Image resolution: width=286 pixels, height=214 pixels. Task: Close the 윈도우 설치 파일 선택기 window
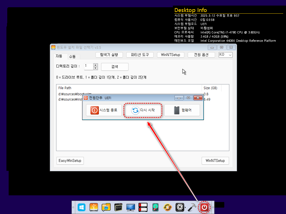231,47
